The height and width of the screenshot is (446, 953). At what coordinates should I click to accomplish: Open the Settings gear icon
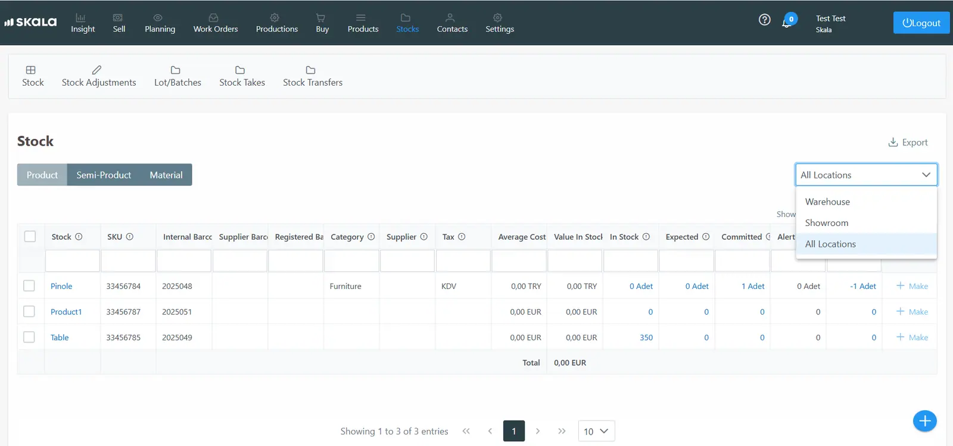[498, 18]
